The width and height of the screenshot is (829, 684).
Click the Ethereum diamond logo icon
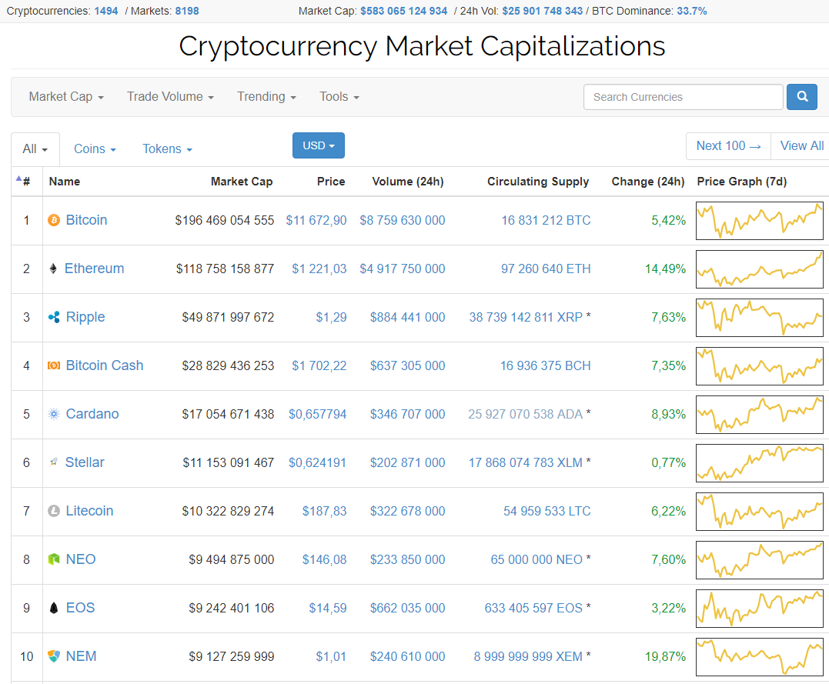(x=53, y=269)
